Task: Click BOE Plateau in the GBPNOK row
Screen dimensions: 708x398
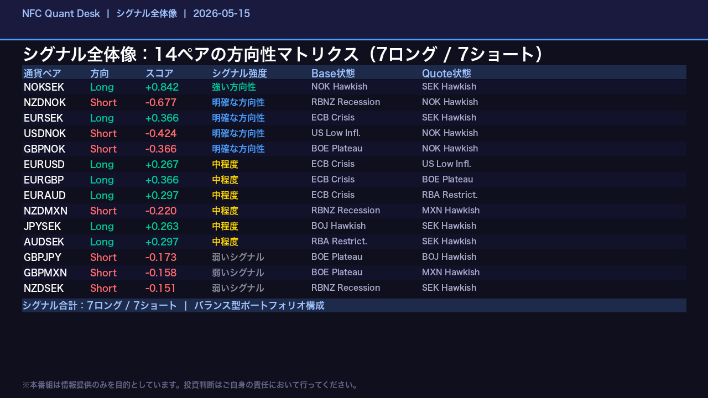Action: pyautogui.click(x=337, y=149)
